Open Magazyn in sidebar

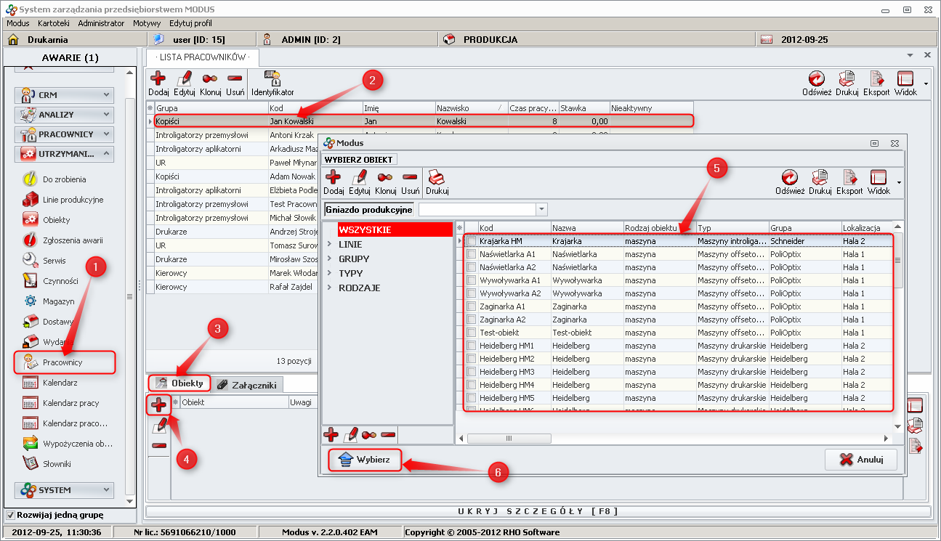coord(58,301)
